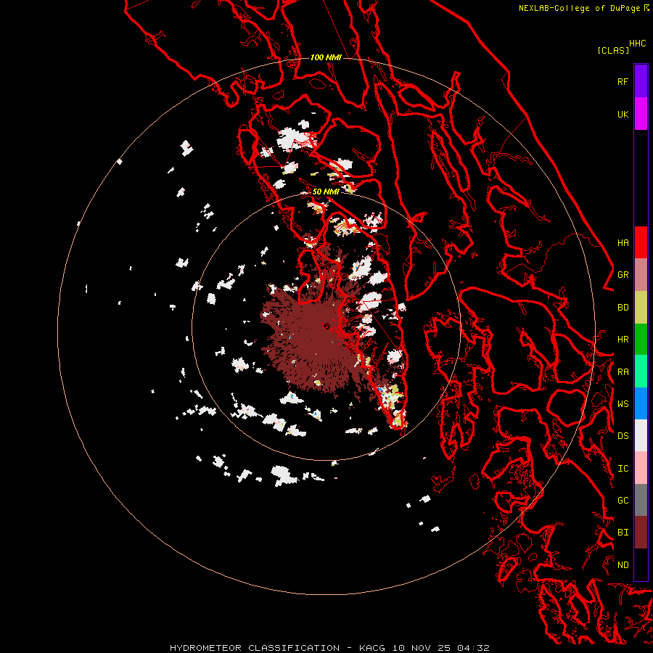Click the RF legend label
The image size is (653, 653).
[623, 81]
